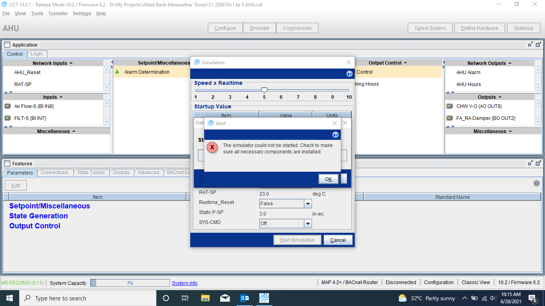The image size is (545, 306).
Task: Click the CCT app icon on taskbar
Action: [x=264, y=298]
